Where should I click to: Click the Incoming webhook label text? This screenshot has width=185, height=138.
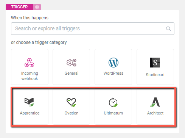[x=30, y=76]
